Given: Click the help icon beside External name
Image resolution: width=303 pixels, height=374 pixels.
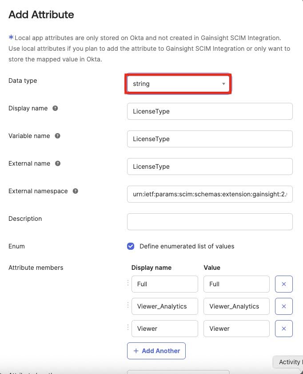Looking at the screenshot, I should [58, 163].
